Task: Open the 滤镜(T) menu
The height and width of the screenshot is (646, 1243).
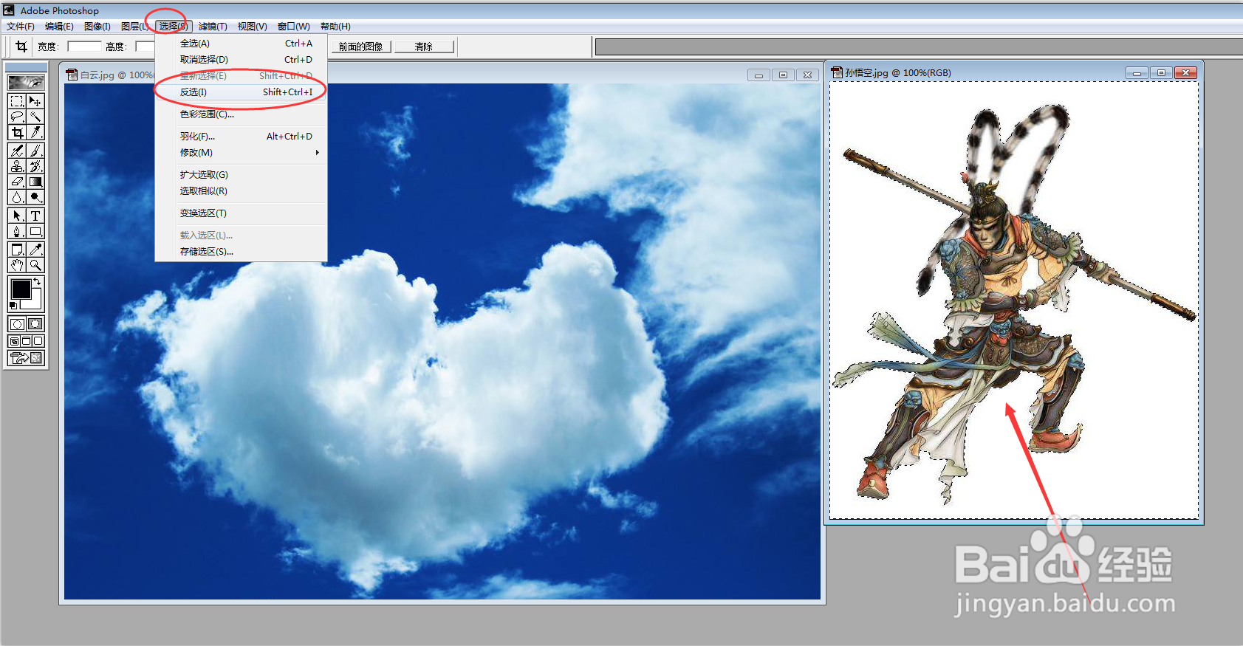Action: tap(213, 27)
